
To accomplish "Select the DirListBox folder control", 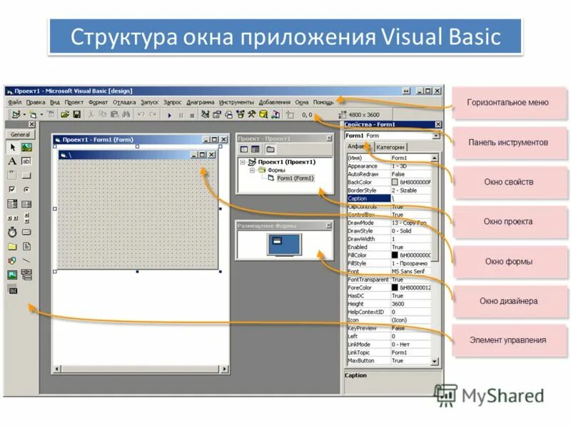I will point(12,246).
